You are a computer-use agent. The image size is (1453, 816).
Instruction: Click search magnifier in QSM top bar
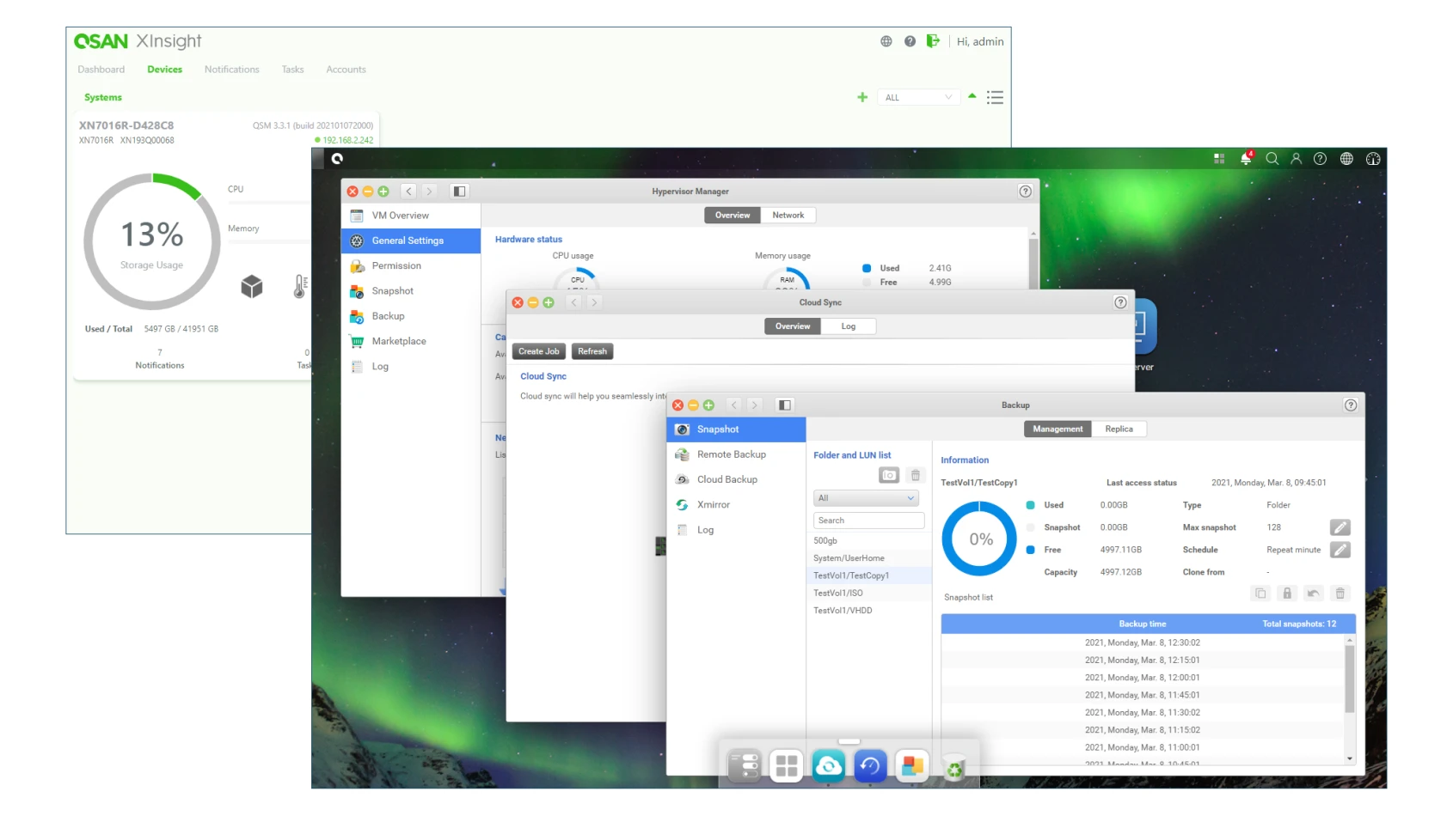click(1272, 159)
